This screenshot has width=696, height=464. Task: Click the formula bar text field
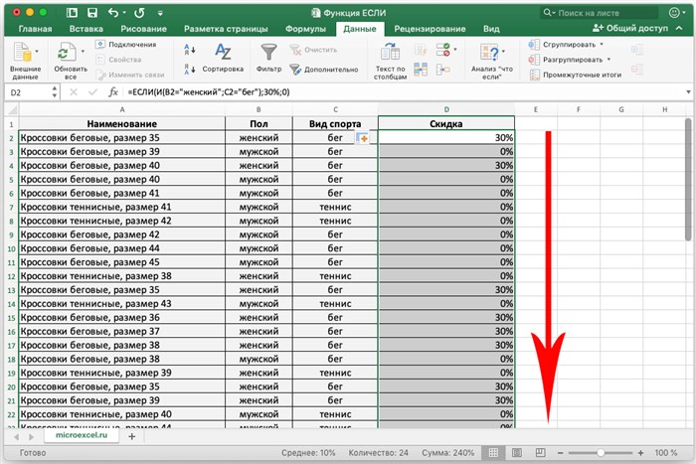404,91
